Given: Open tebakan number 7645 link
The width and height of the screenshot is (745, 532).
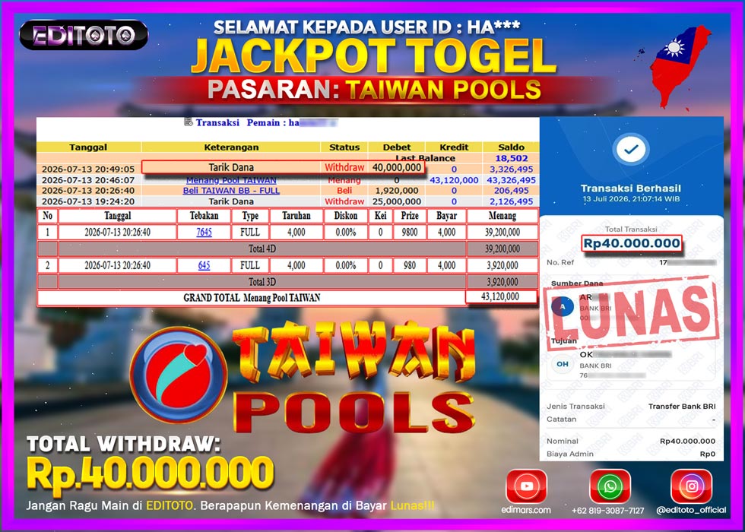Looking at the screenshot, I should (204, 233).
